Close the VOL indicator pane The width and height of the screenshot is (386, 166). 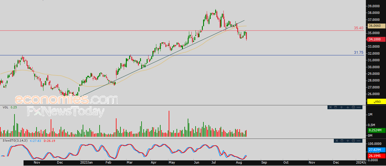(x=330, y=107)
